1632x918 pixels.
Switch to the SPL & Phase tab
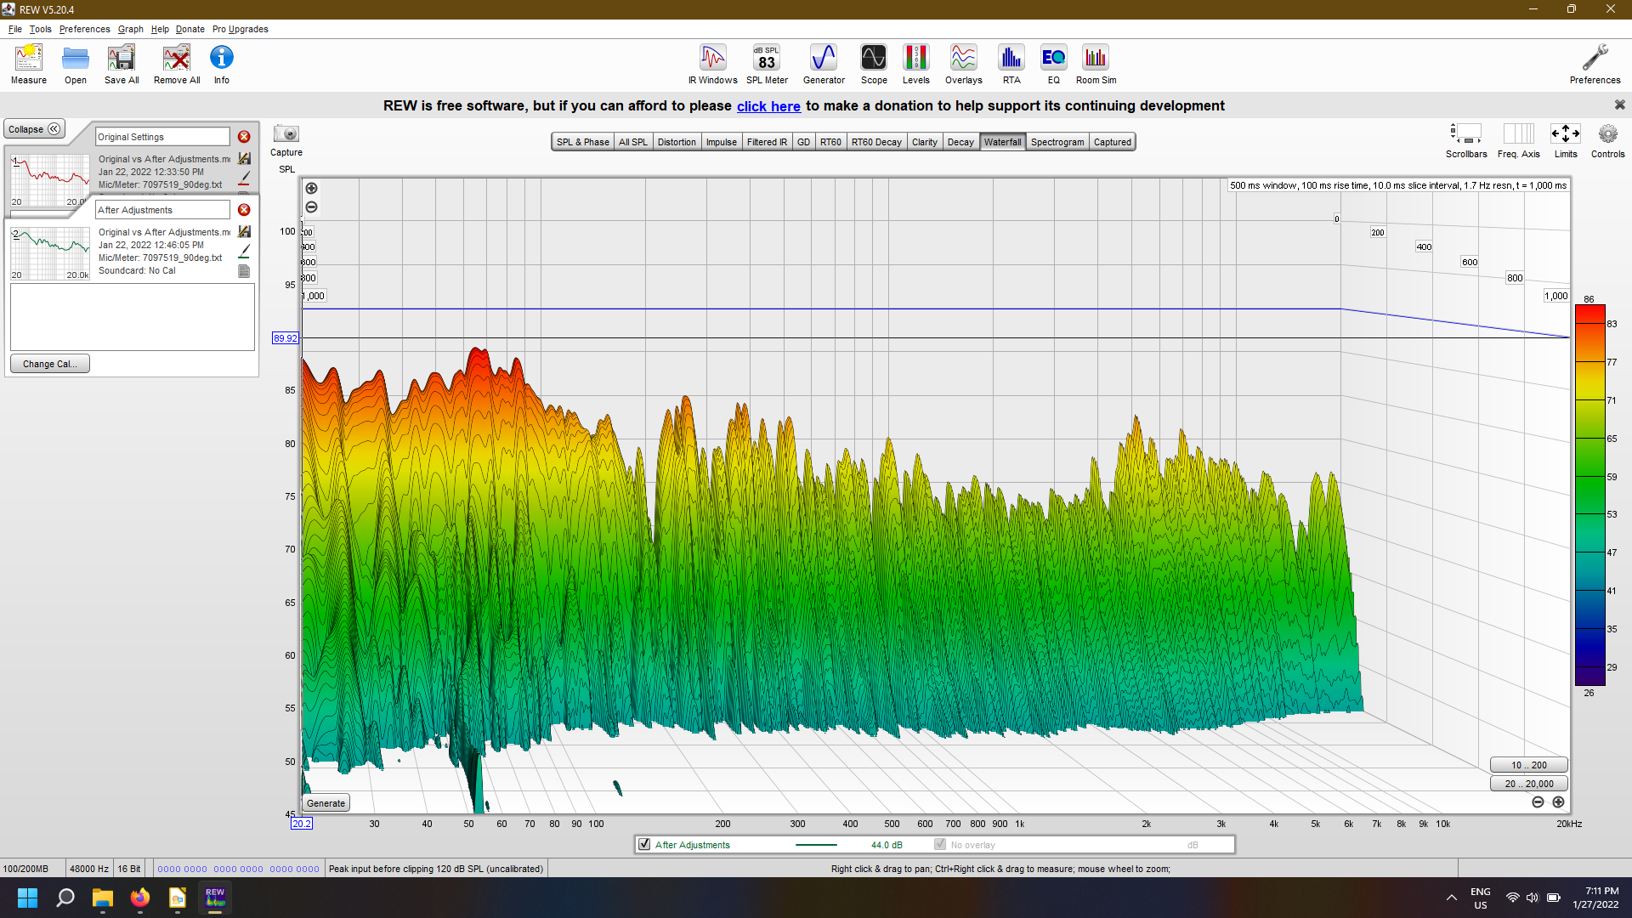click(582, 142)
